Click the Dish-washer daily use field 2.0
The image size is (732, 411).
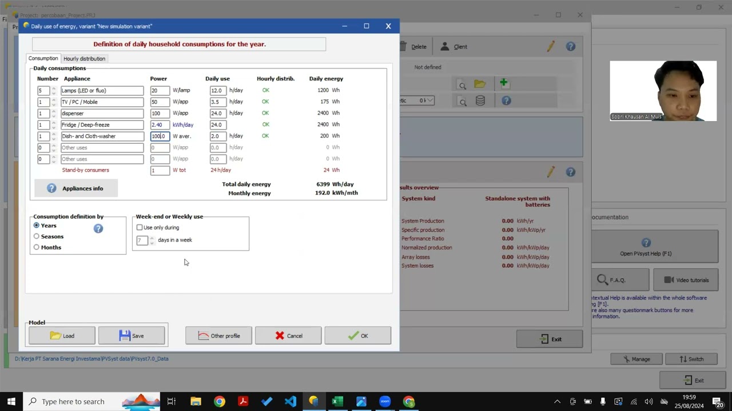[x=218, y=136]
